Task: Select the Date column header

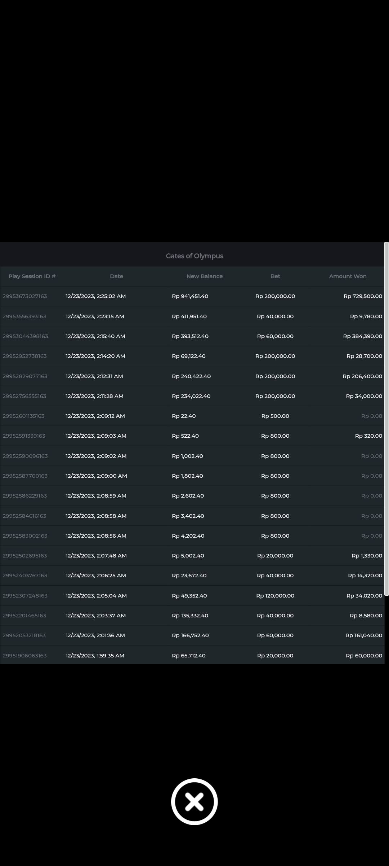Action: [x=116, y=276]
